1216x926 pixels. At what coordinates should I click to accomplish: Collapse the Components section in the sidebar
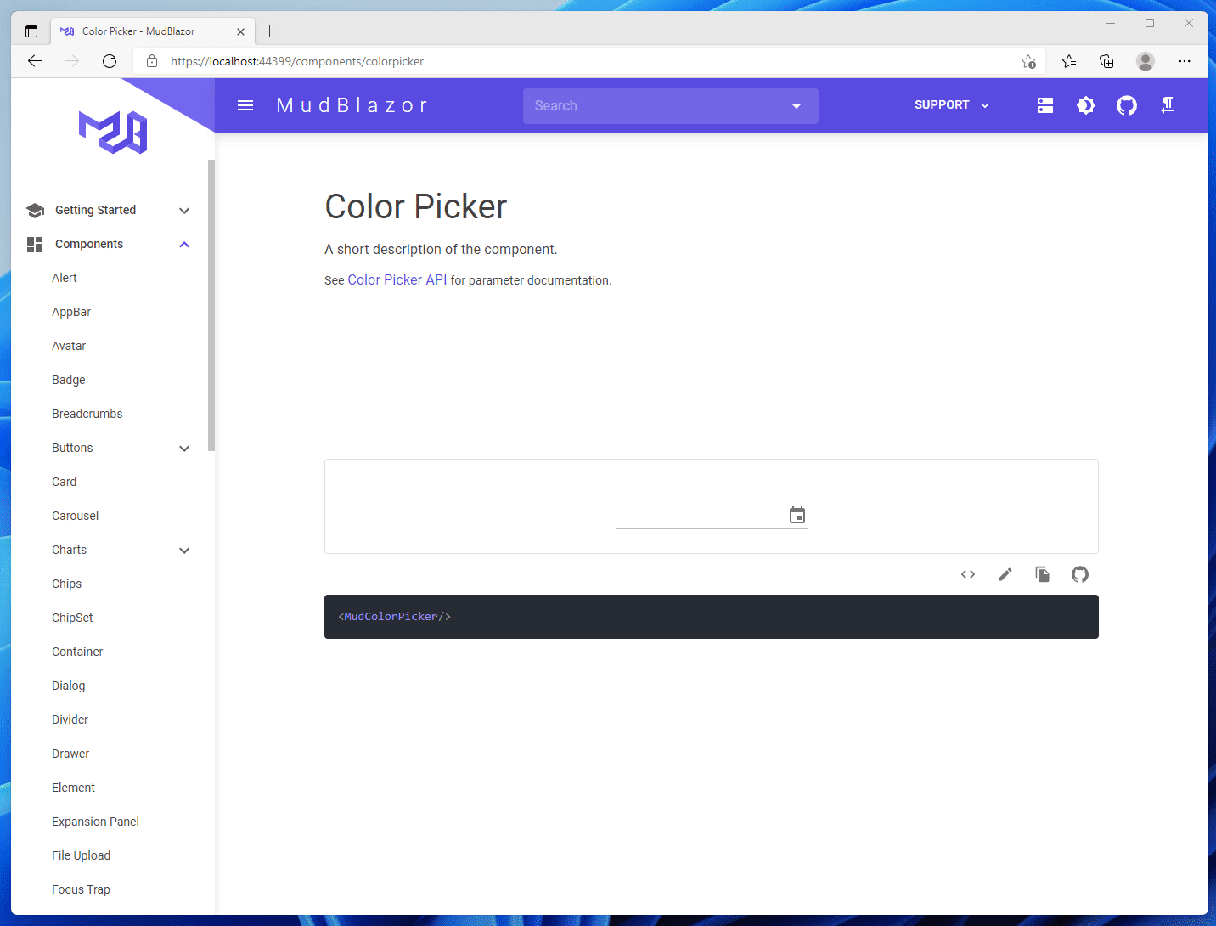pos(184,244)
